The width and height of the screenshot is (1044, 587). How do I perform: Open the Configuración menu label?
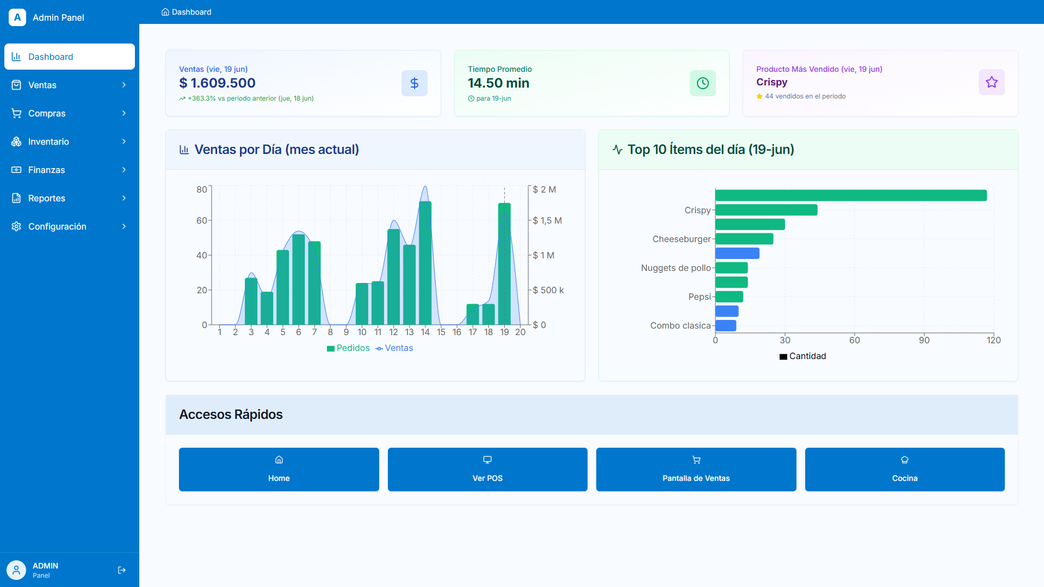[x=57, y=226]
